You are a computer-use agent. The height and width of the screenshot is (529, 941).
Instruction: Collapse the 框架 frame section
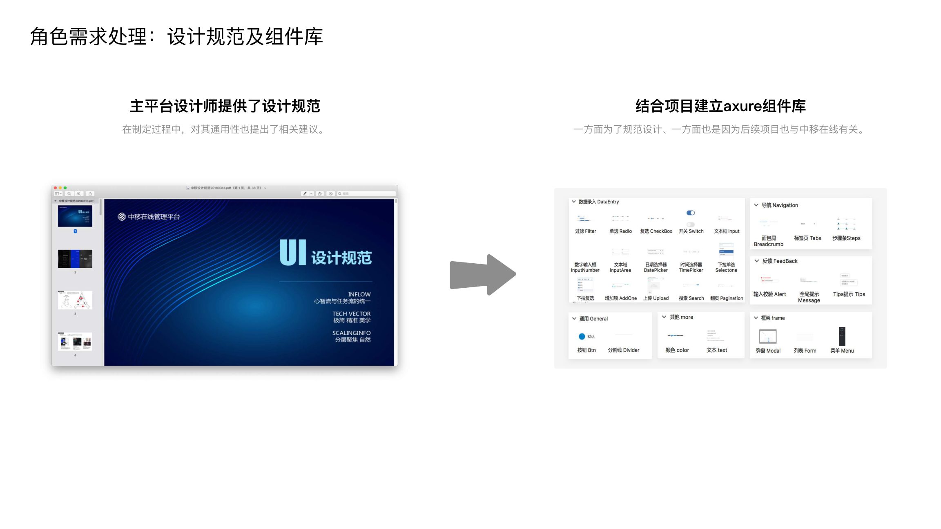(756, 318)
